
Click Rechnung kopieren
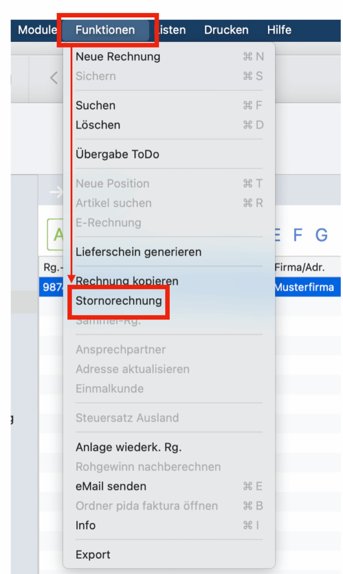point(127,281)
